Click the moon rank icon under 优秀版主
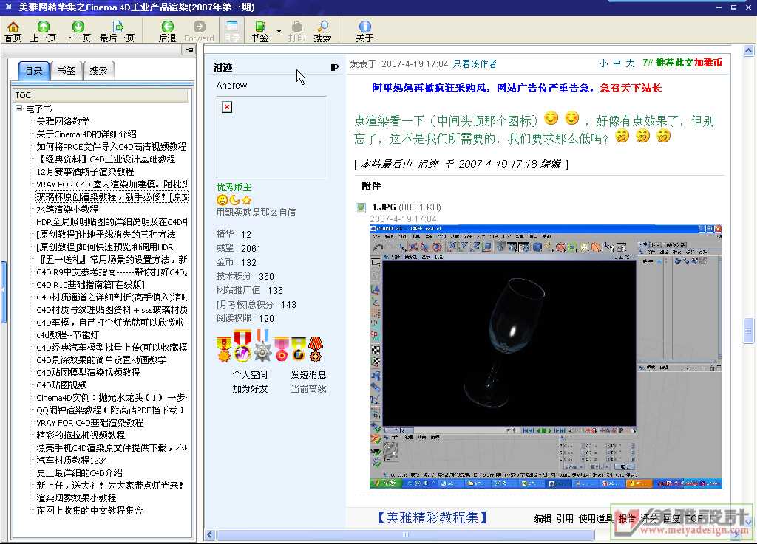The width and height of the screenshot is (757, 544). pos(234,200)
